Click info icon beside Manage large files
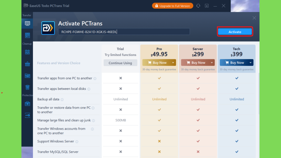 click(93, 121)
